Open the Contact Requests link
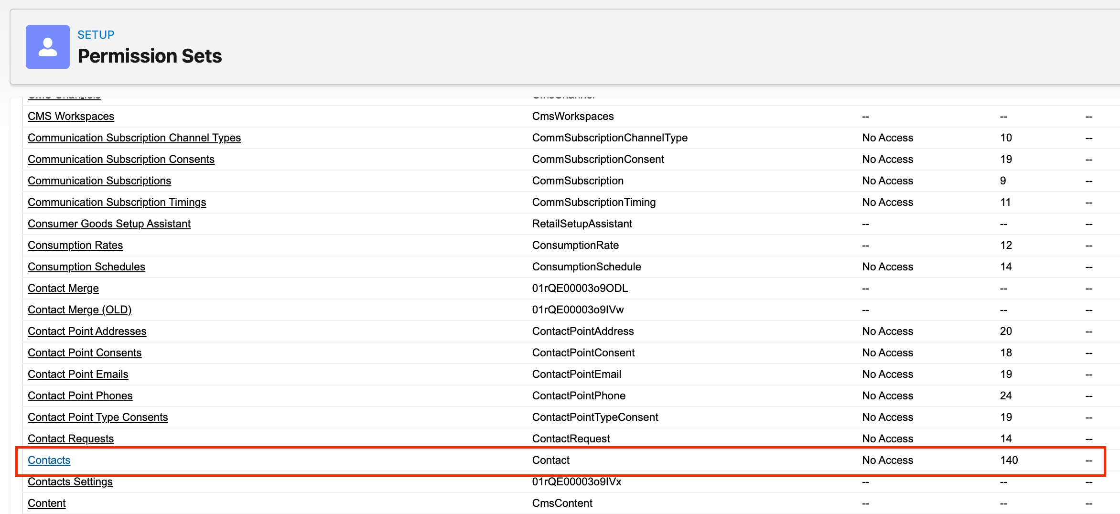Viewport: 1120px width, 514px height. tap(71, 439)
